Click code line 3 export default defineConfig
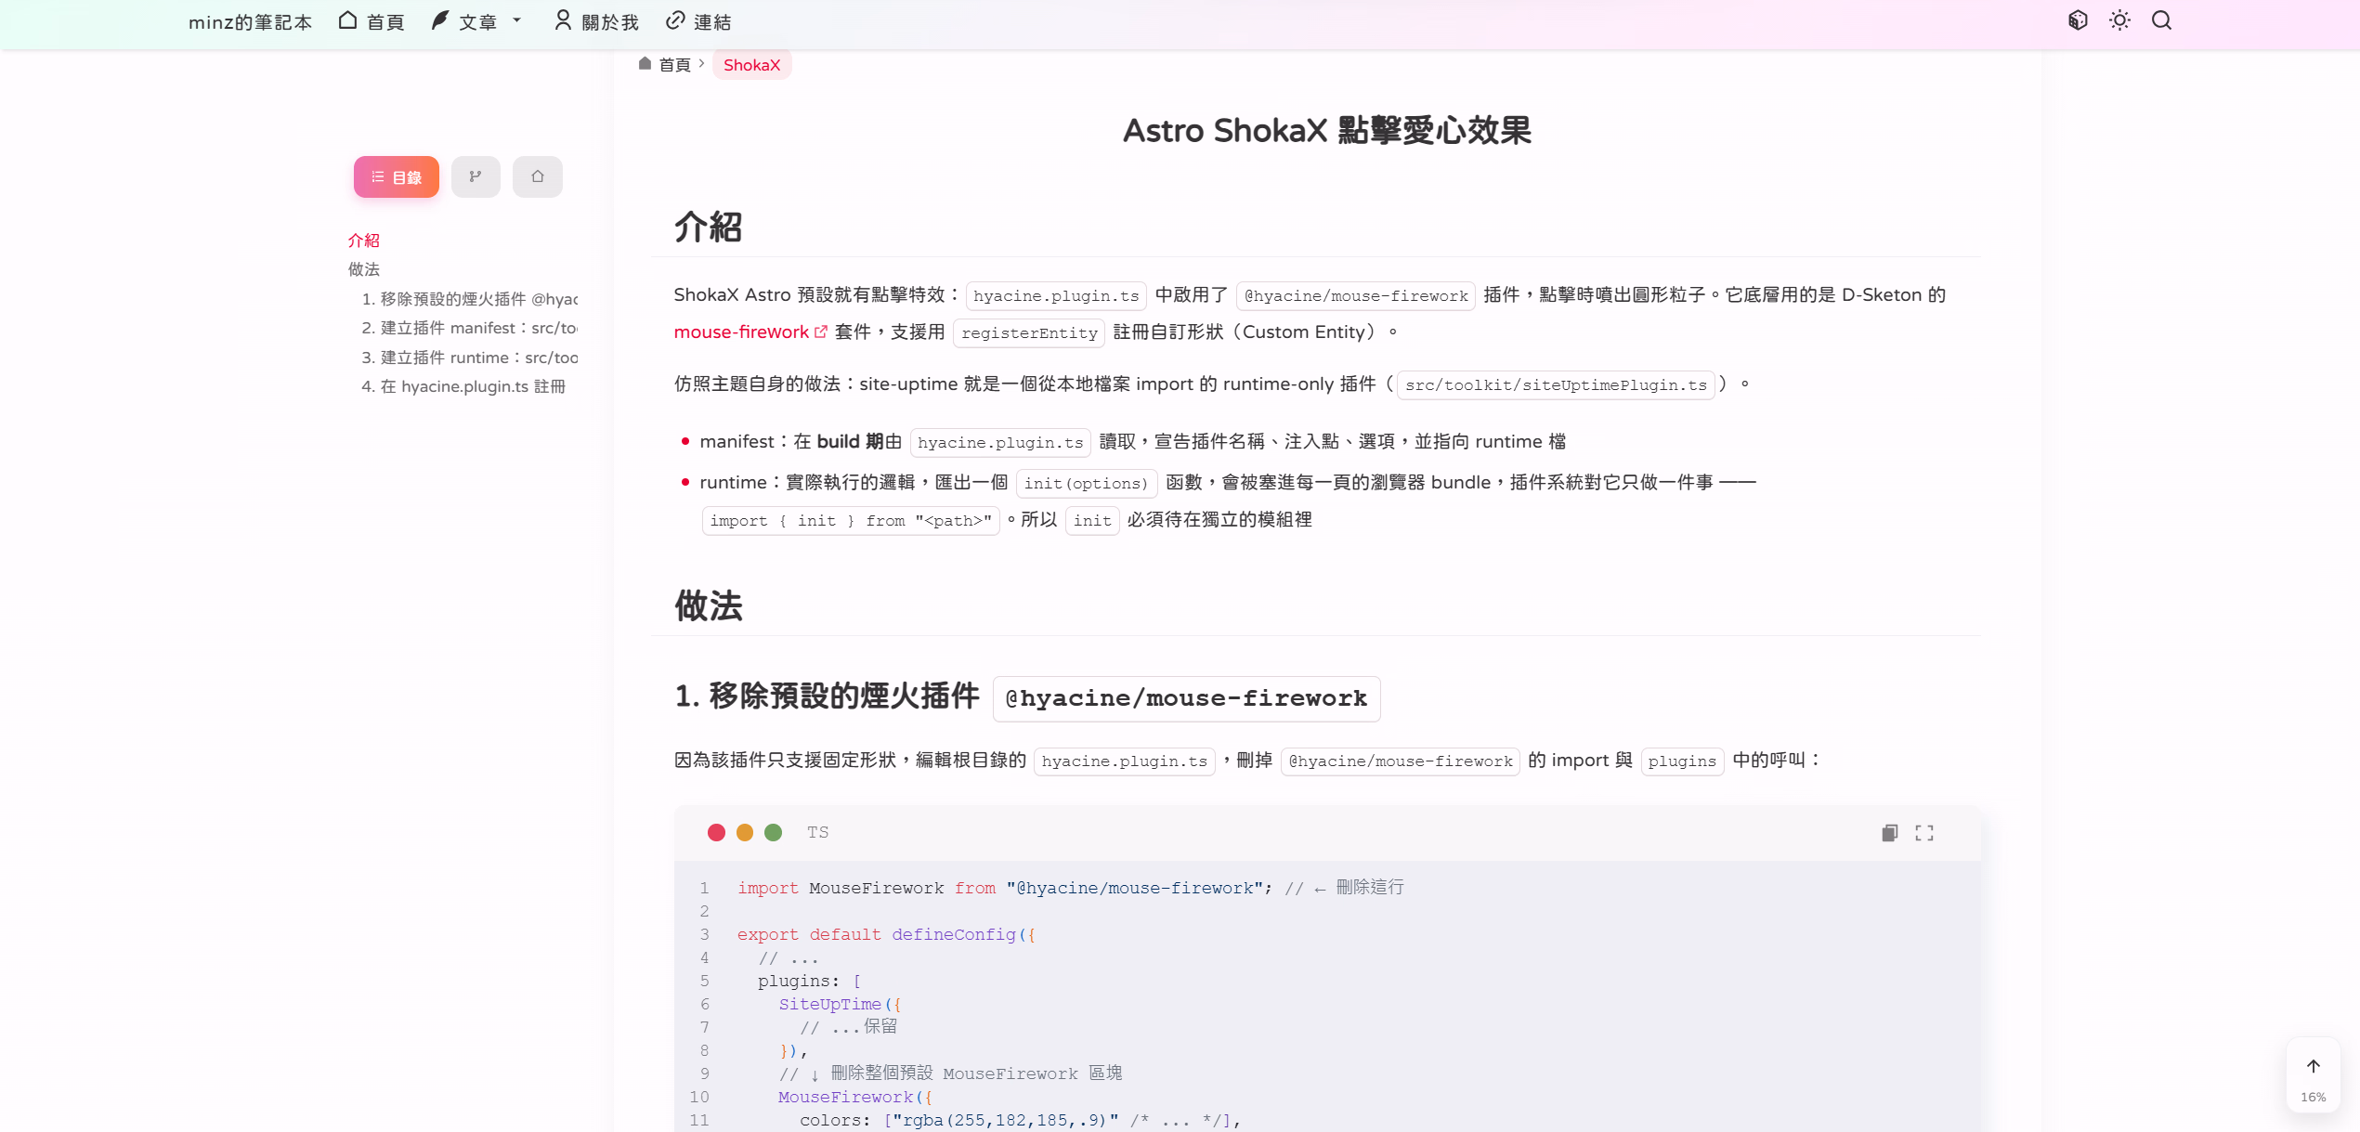 (886, 934)
